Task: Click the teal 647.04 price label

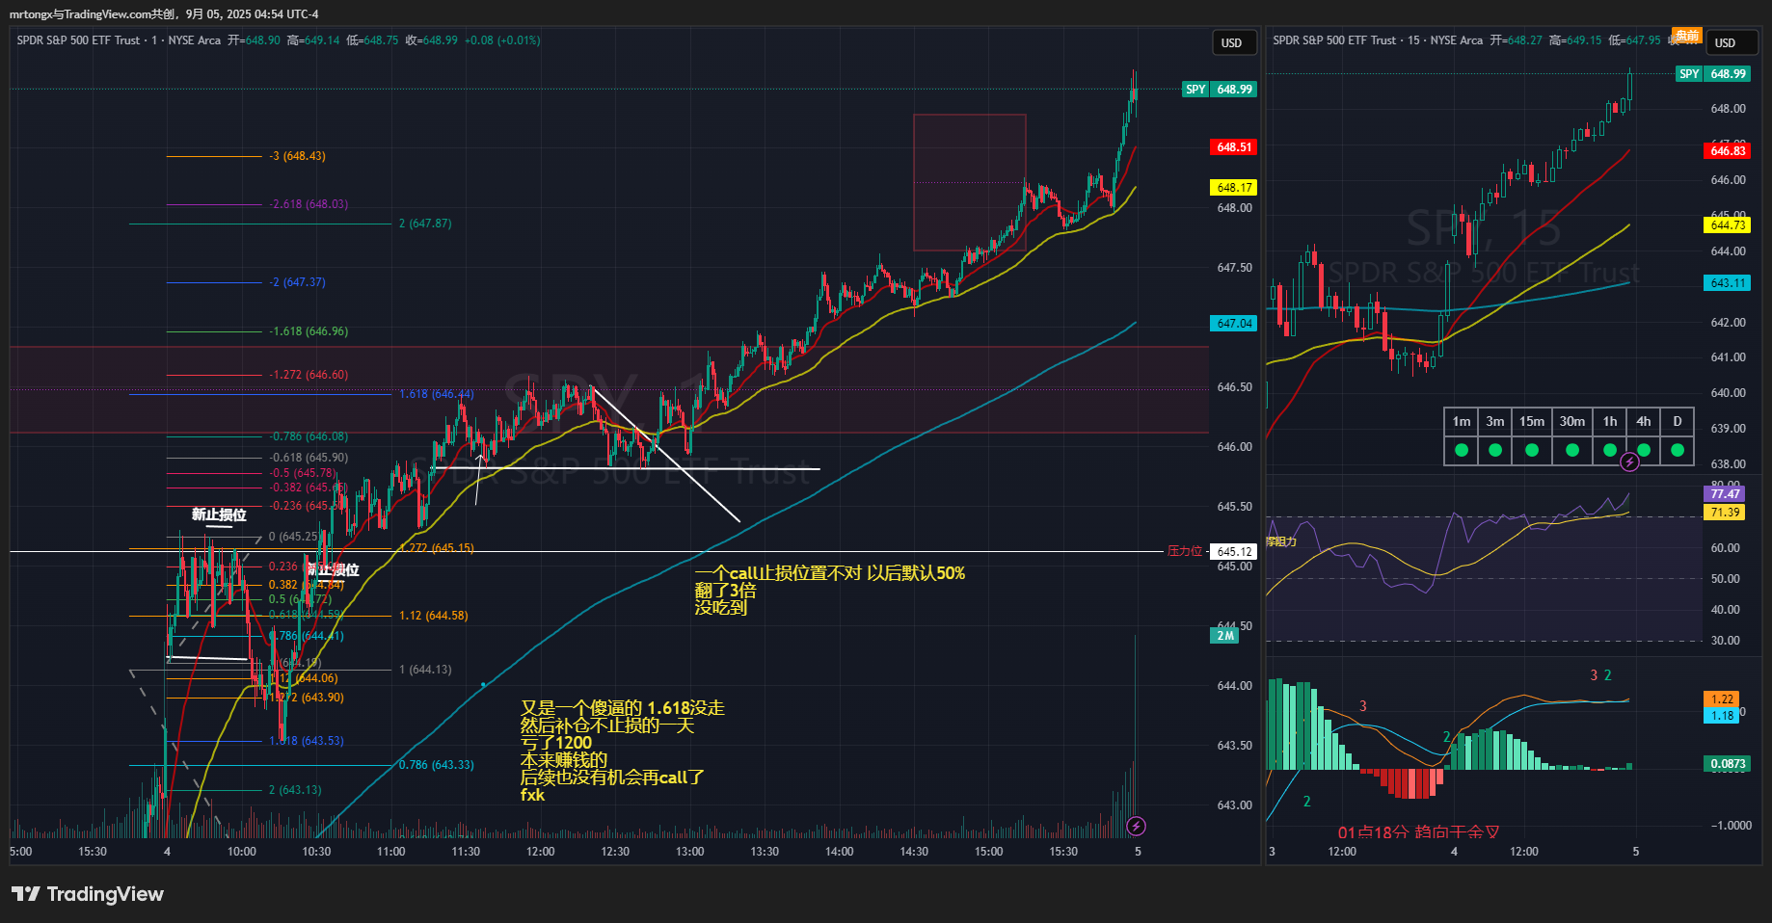Action: pyautogui.click(x=1234, y=324)
